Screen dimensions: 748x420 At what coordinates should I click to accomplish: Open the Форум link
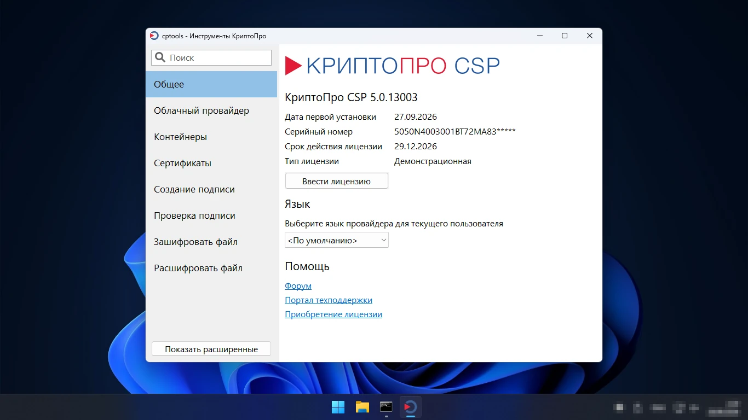click(298, 285)
